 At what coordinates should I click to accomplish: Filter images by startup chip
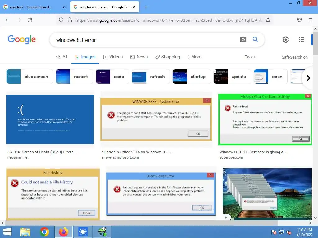coord(191,77)
